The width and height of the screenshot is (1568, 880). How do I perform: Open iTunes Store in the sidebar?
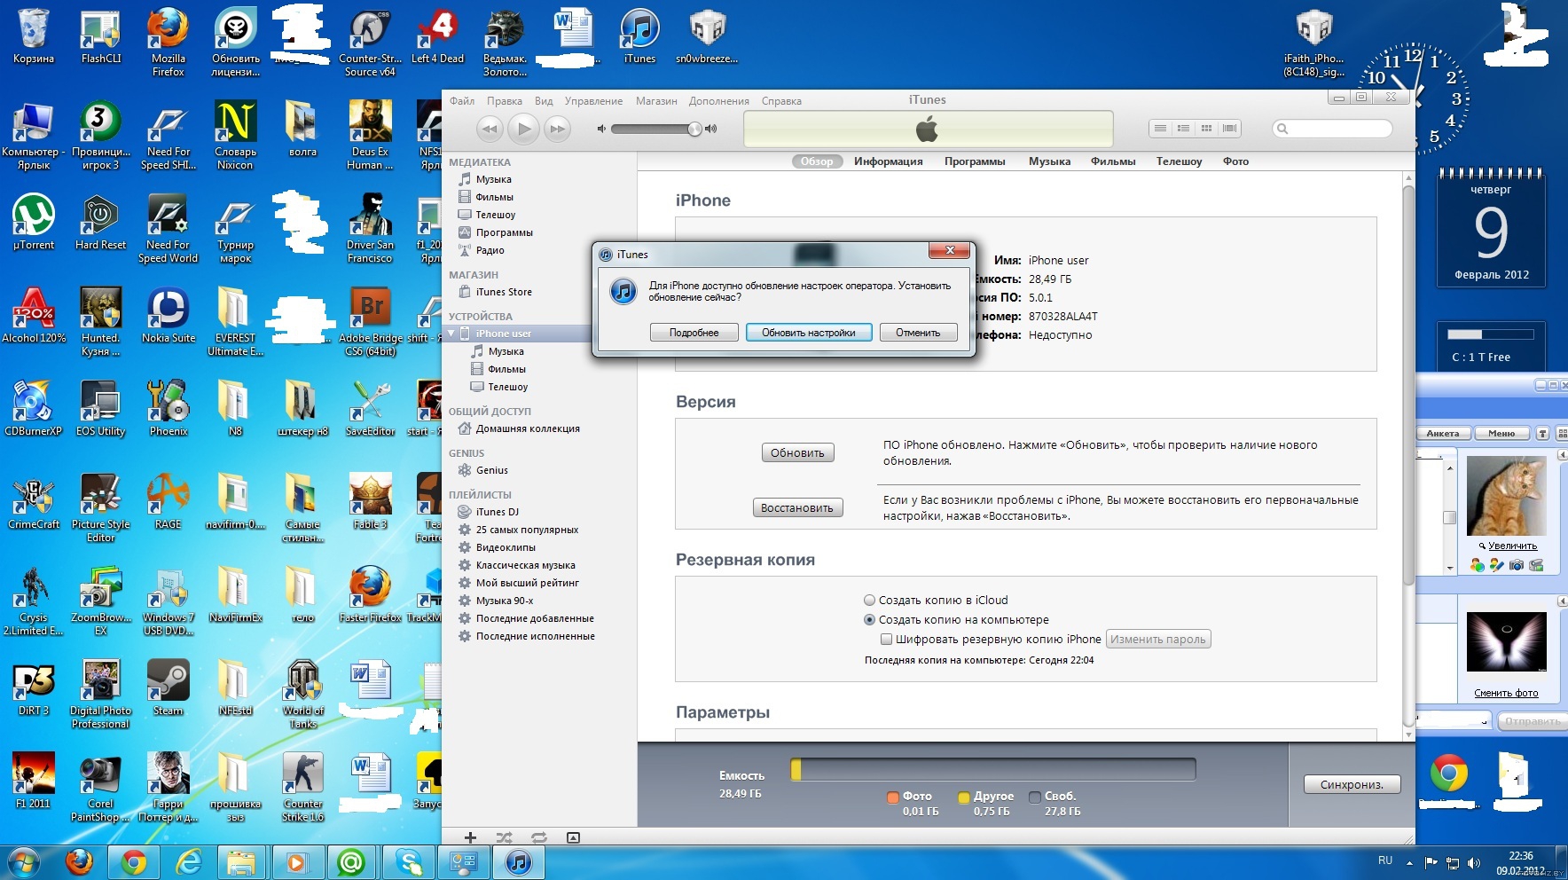click(504, 292)
